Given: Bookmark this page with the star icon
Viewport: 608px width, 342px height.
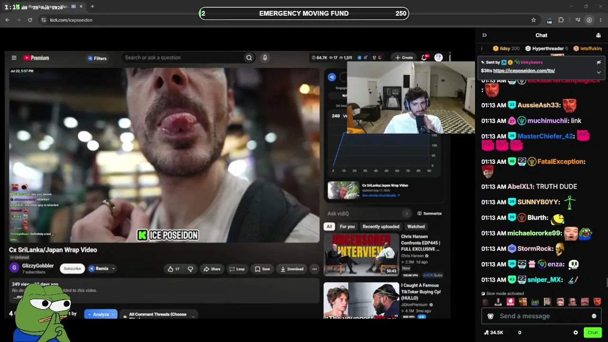Looking at the screenshot, I should click(533, 20).
